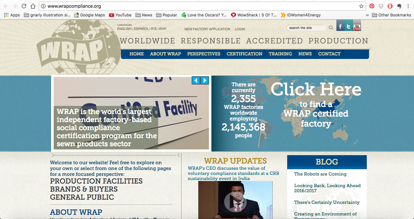Open the Love the Oscars bookmark

point(204,15)
